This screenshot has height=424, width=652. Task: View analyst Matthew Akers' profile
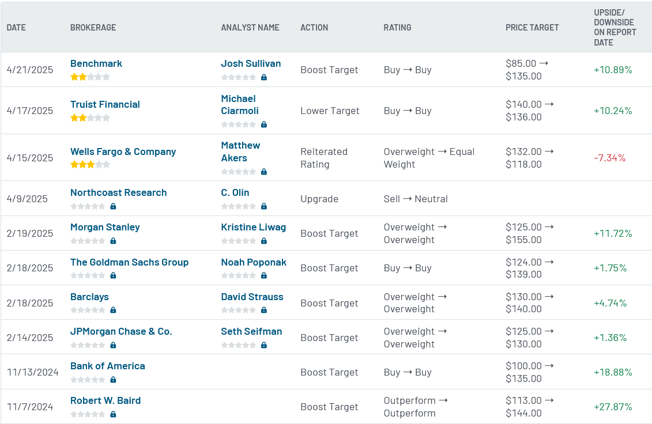coord(240,152)
